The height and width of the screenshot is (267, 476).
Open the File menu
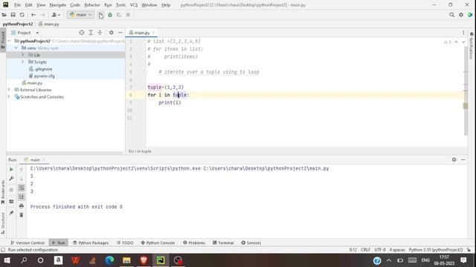[x=17, y=5]
